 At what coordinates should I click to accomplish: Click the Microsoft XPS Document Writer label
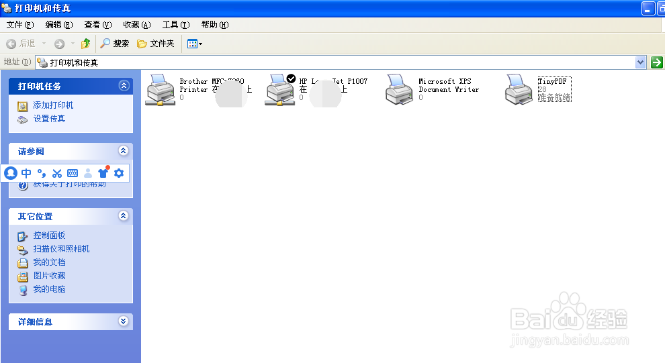click(449, 85)
